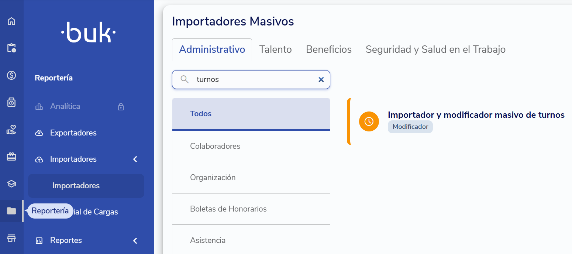The width and height of the screenshot is (572, 254).
Task: Expand the Reportes menu chevron
Action: [x=135, y=241]
